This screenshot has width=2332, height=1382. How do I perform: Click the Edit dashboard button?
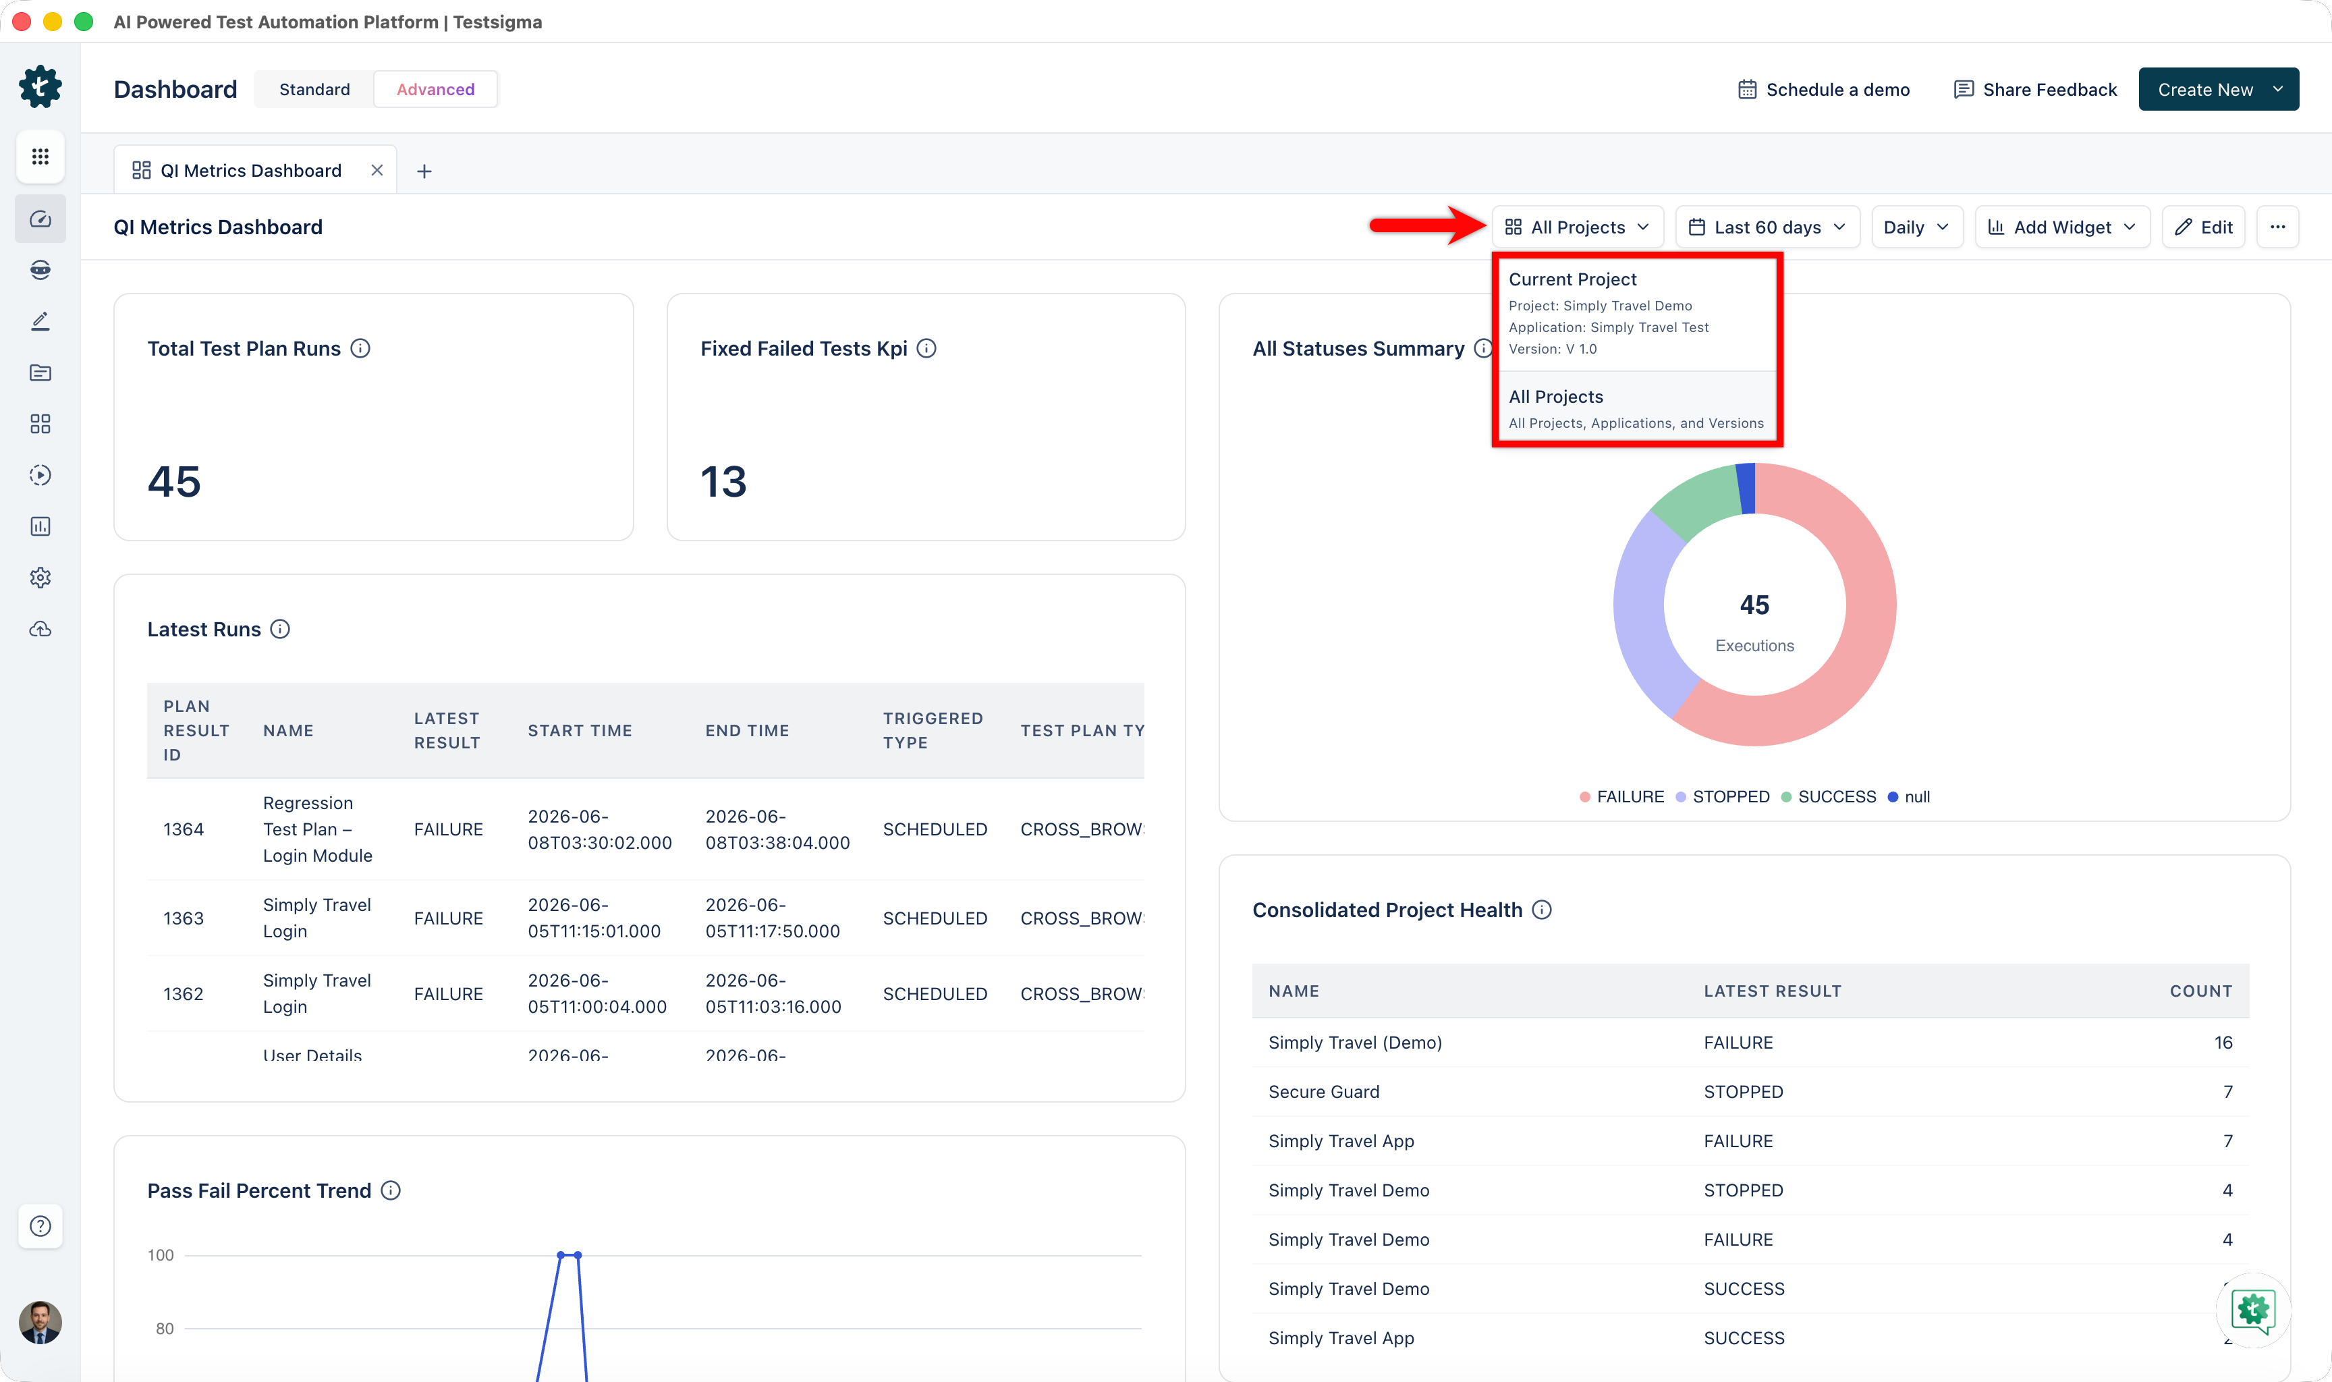(x=2204, y=227)
